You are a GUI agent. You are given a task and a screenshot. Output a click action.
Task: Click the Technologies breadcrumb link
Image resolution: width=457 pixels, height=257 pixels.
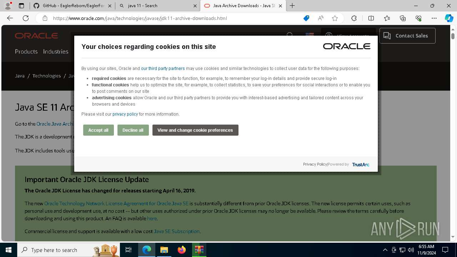(x=46, y=76)
